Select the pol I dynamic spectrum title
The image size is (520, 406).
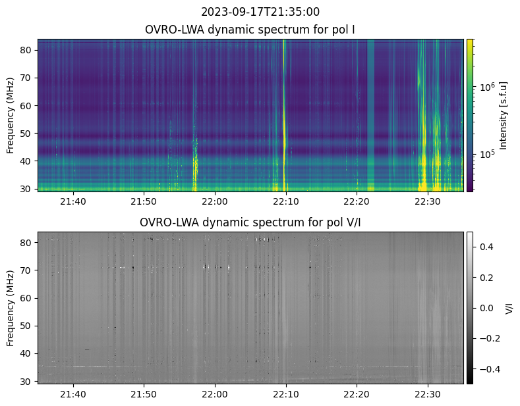tap(250, 30)
